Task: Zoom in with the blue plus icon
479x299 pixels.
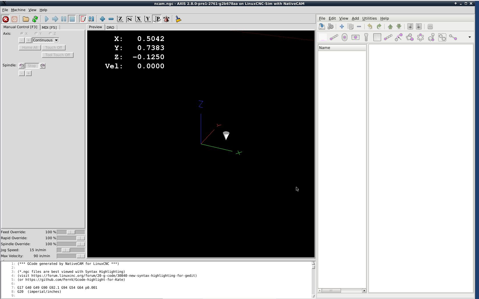Action: [x=102, y=19]
